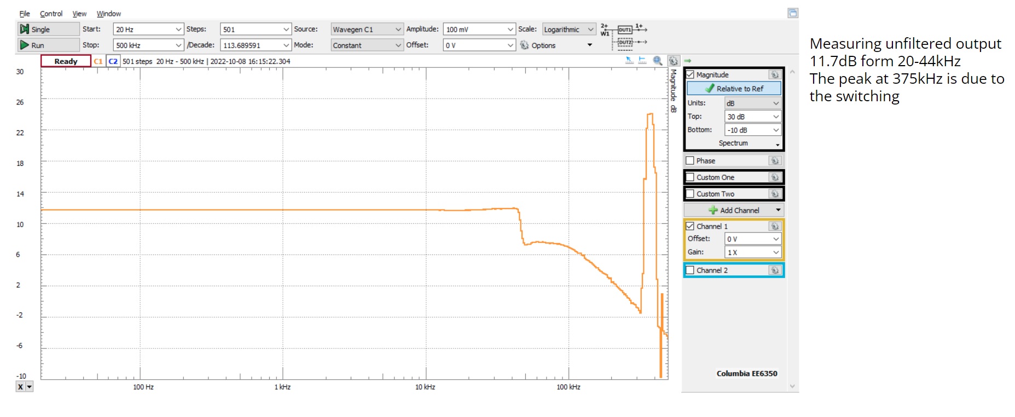The width and height of the screenshot is (1015, 417).
Task: Click the undock window icon at top right
Action: click(x=793, y=13)
